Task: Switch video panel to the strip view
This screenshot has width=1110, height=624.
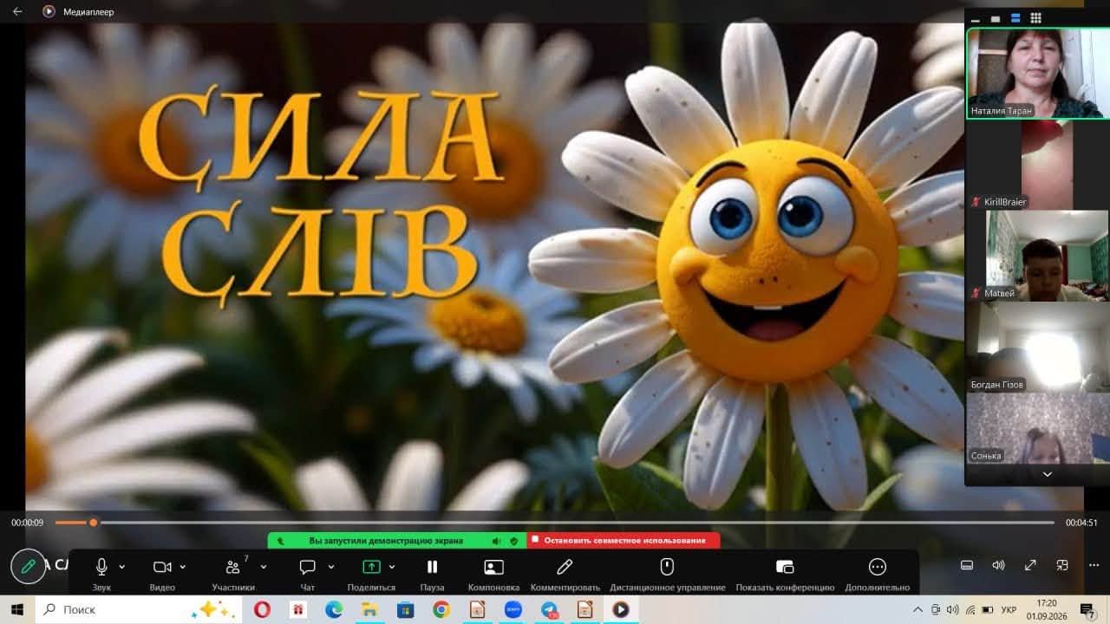Action: (1015, 18)
